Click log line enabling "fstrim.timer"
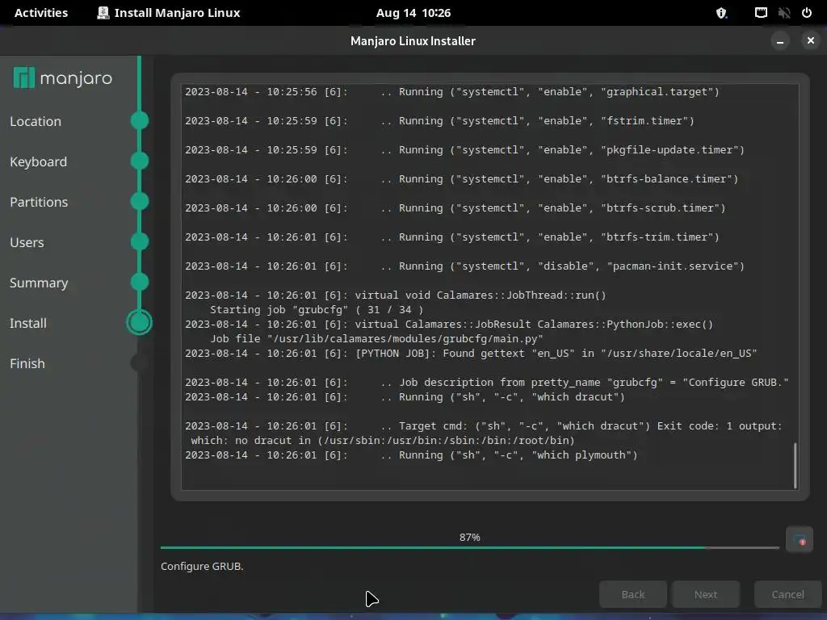The height and width of the screenshot is (620, 827). point(440,121)
